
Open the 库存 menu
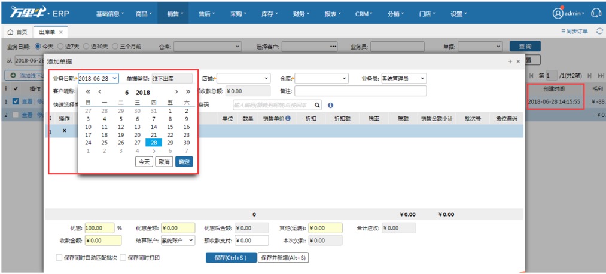270,14
